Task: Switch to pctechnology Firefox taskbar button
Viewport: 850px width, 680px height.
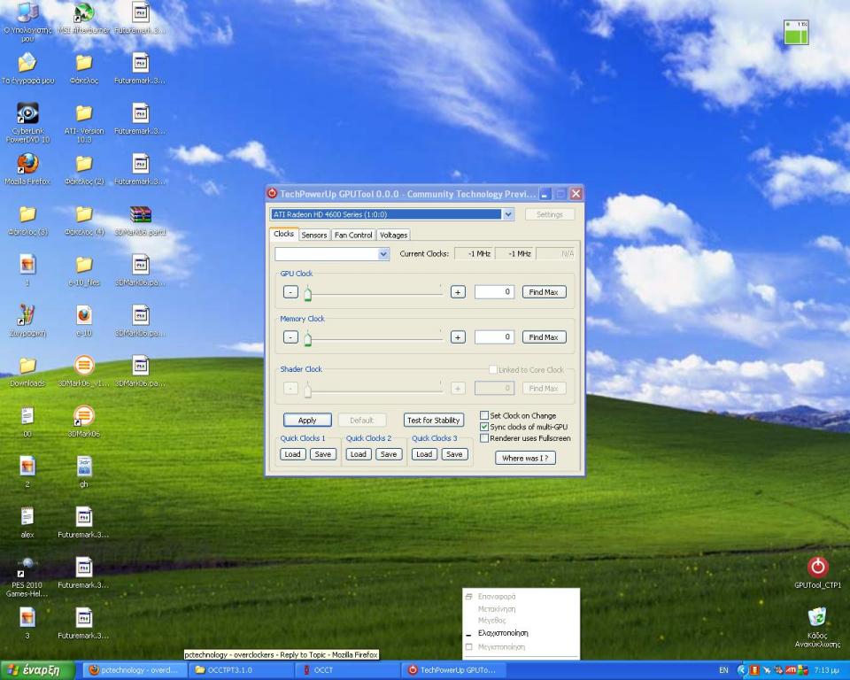Action: [x=134, y=670]
